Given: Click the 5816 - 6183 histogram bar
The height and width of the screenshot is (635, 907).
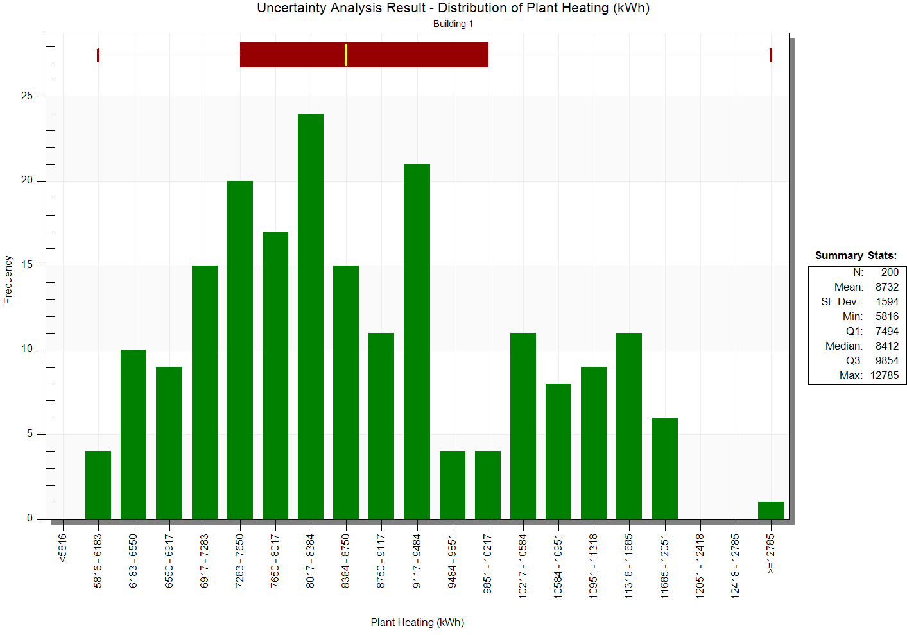Looking at the screenshot, I should click(98, 485).
